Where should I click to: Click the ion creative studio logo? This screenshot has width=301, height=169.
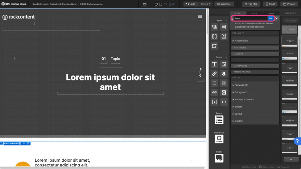(x=14, y=4)
